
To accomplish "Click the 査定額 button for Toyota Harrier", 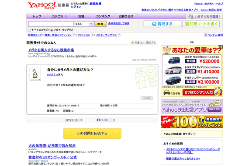I will coord(190,82).
